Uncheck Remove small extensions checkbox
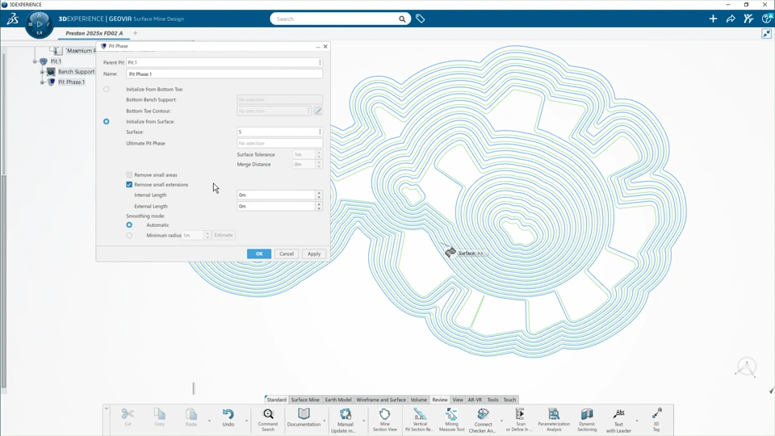 click(x=129, y=184)
